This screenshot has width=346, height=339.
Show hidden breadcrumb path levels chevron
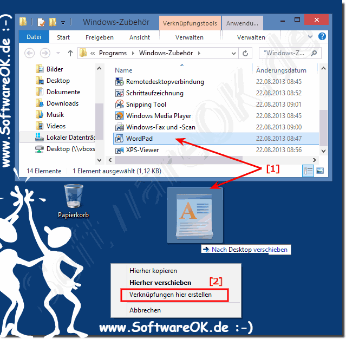(93, 53)
